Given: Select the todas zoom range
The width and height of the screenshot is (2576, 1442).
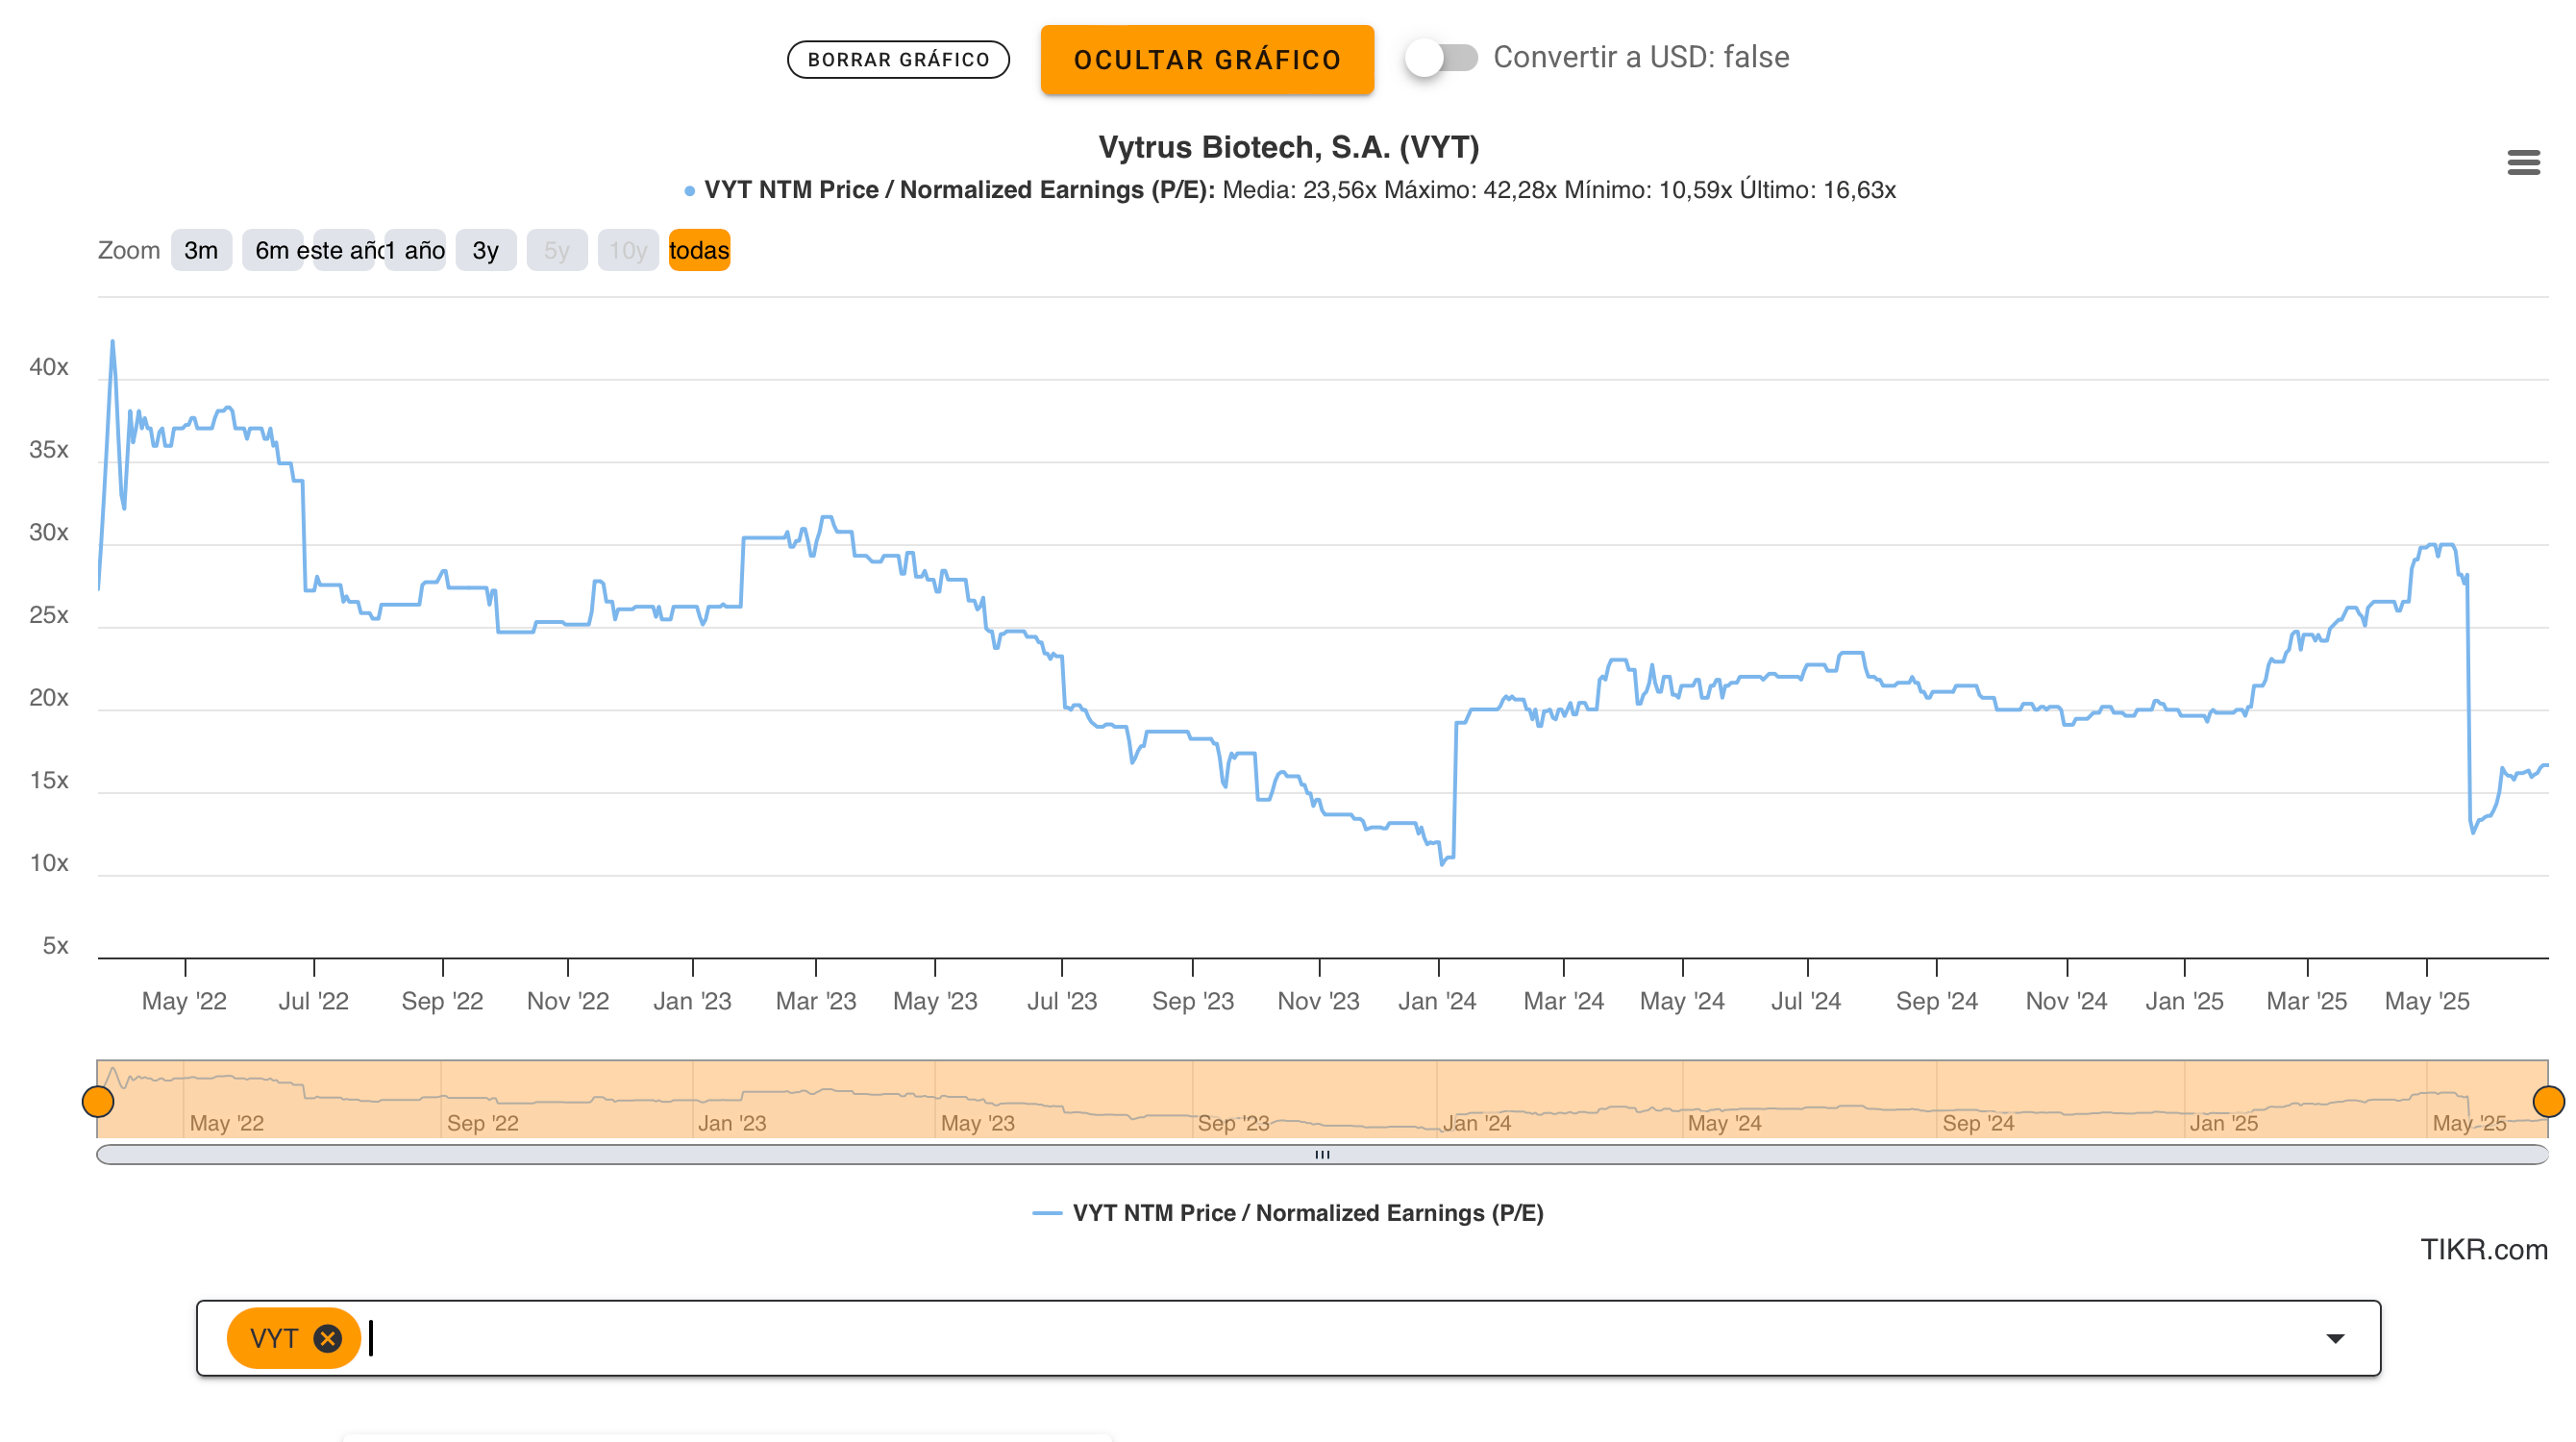Looking at the screenshot, I should point(699,250).
